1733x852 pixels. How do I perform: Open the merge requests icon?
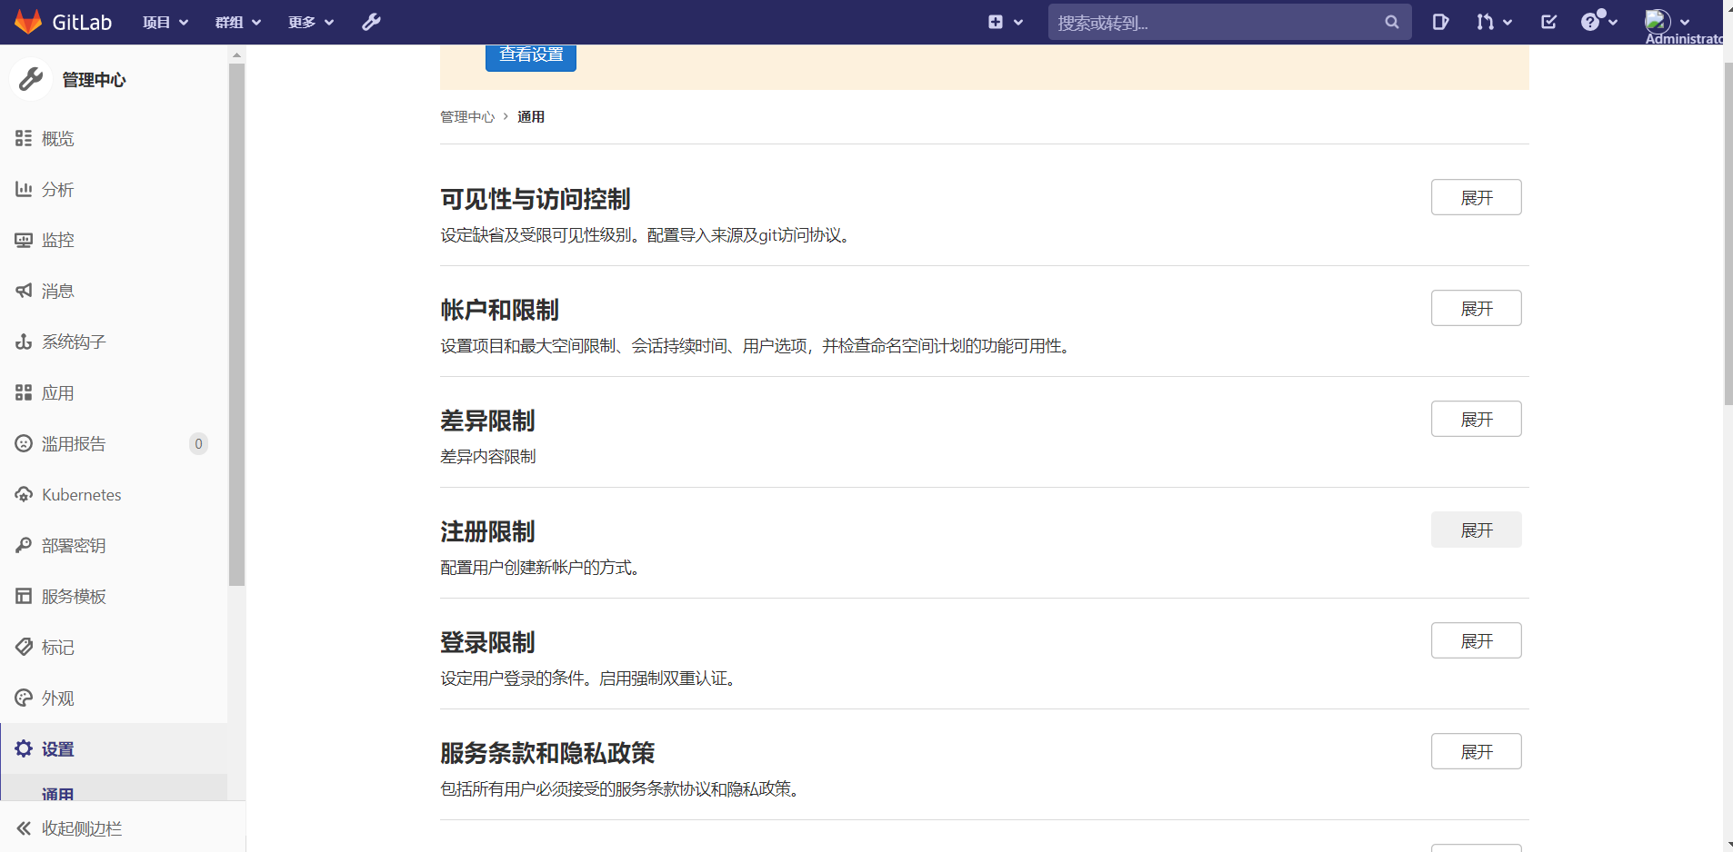[x=1485, y=22]
